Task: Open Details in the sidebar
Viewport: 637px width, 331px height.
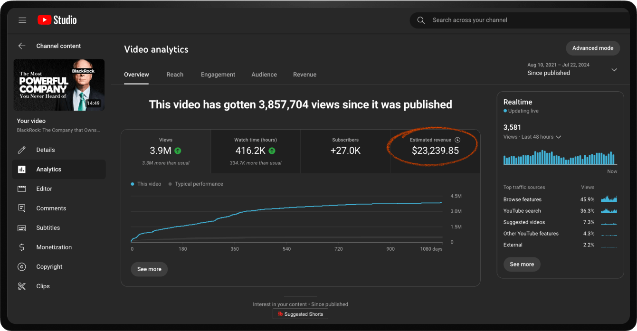Action: pos(59,150)
